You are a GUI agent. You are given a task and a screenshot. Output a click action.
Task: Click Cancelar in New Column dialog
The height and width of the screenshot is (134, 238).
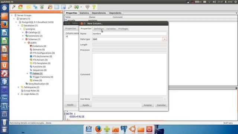161,105
